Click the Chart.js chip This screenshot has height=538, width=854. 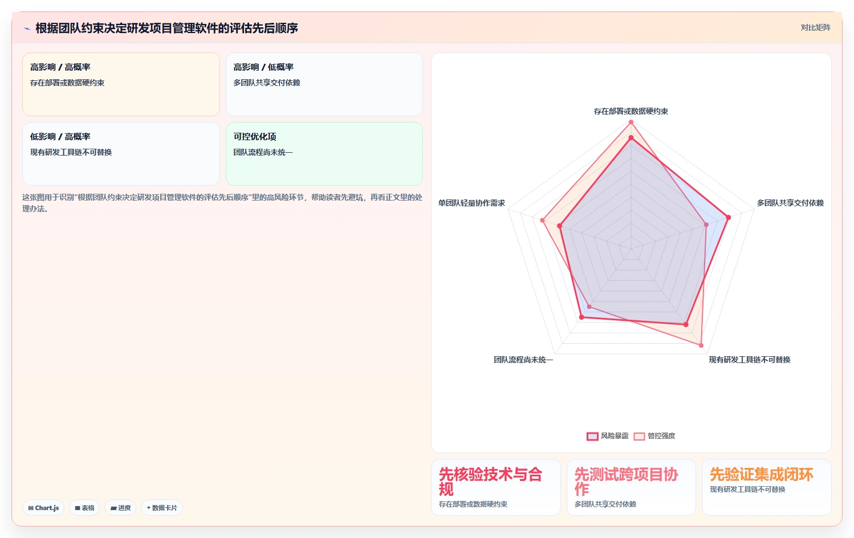pyautogui.click(x=43, y=508)
